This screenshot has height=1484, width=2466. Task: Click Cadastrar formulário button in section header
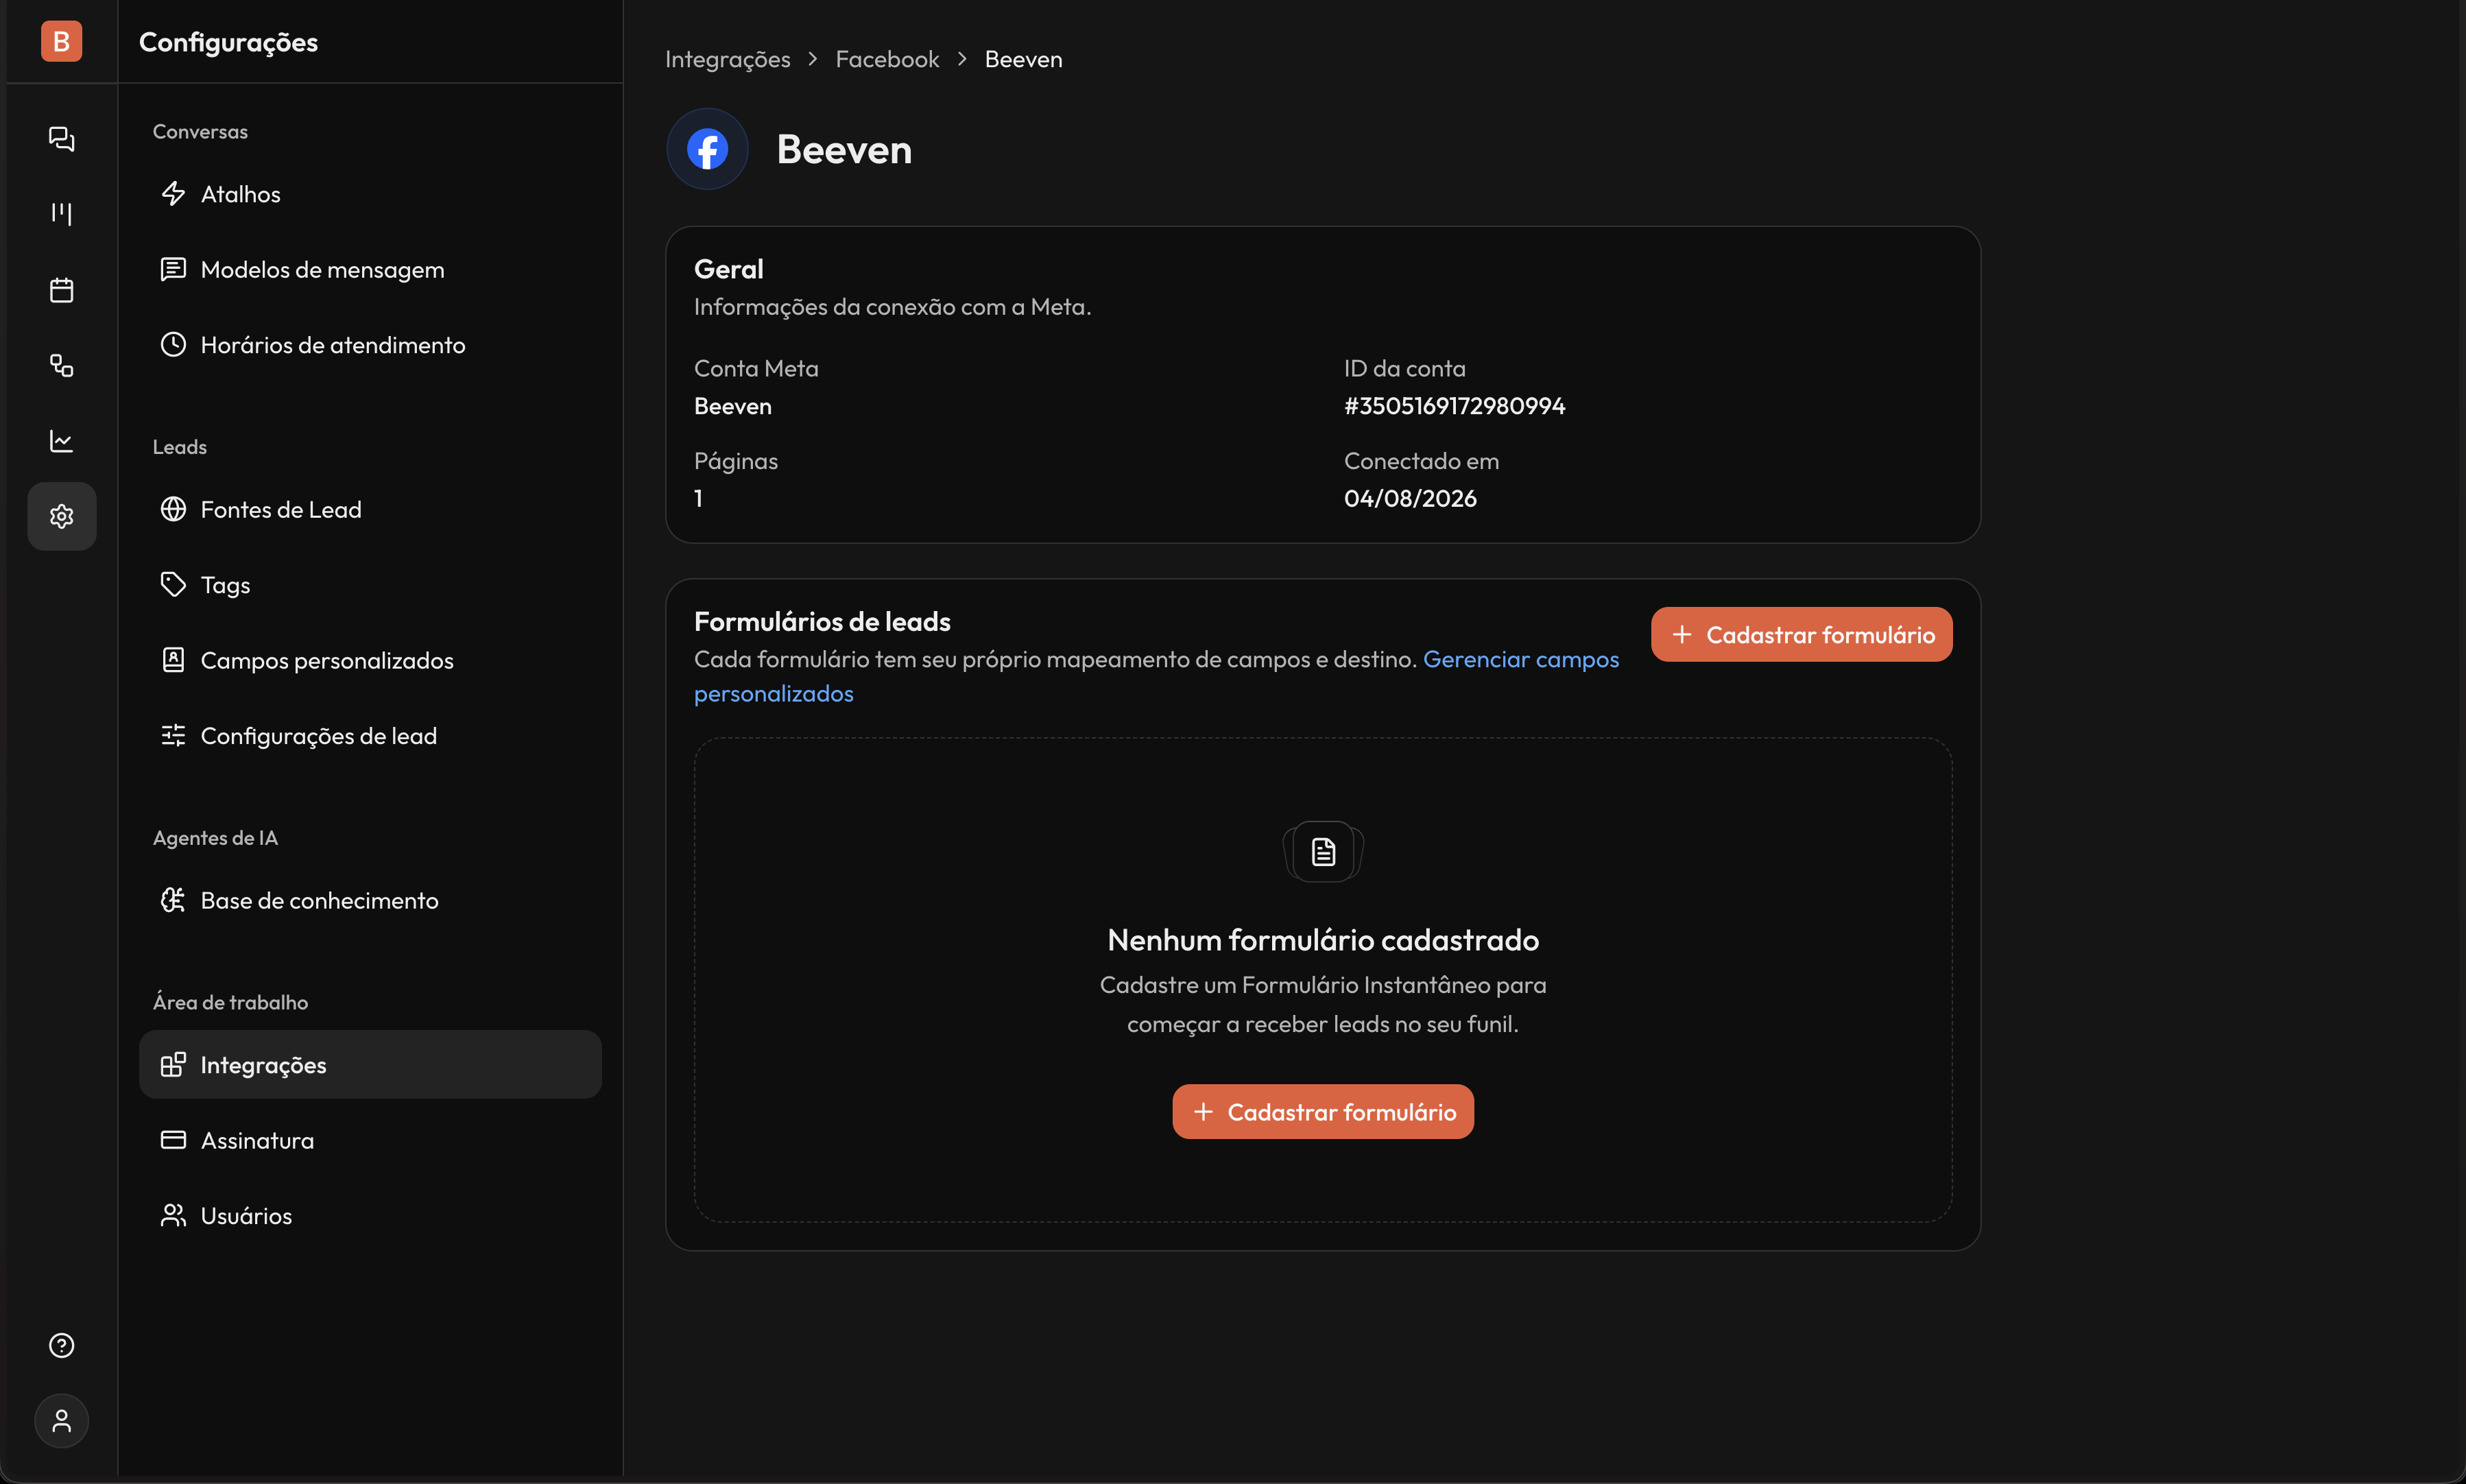[1801, 634]
